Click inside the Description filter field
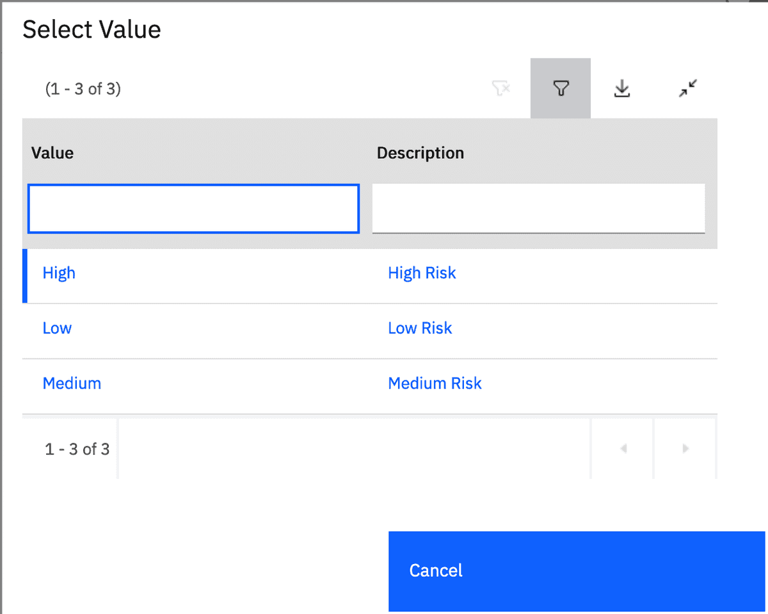768x614 pixels. [538, 208]
